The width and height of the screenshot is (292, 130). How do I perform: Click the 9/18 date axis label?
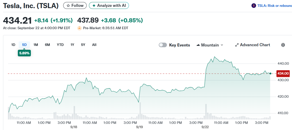(74, 127)
